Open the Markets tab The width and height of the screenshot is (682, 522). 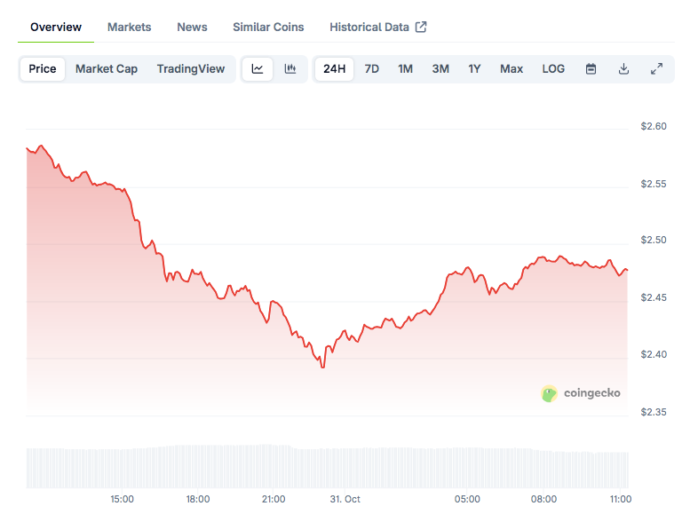pos(130,28)
